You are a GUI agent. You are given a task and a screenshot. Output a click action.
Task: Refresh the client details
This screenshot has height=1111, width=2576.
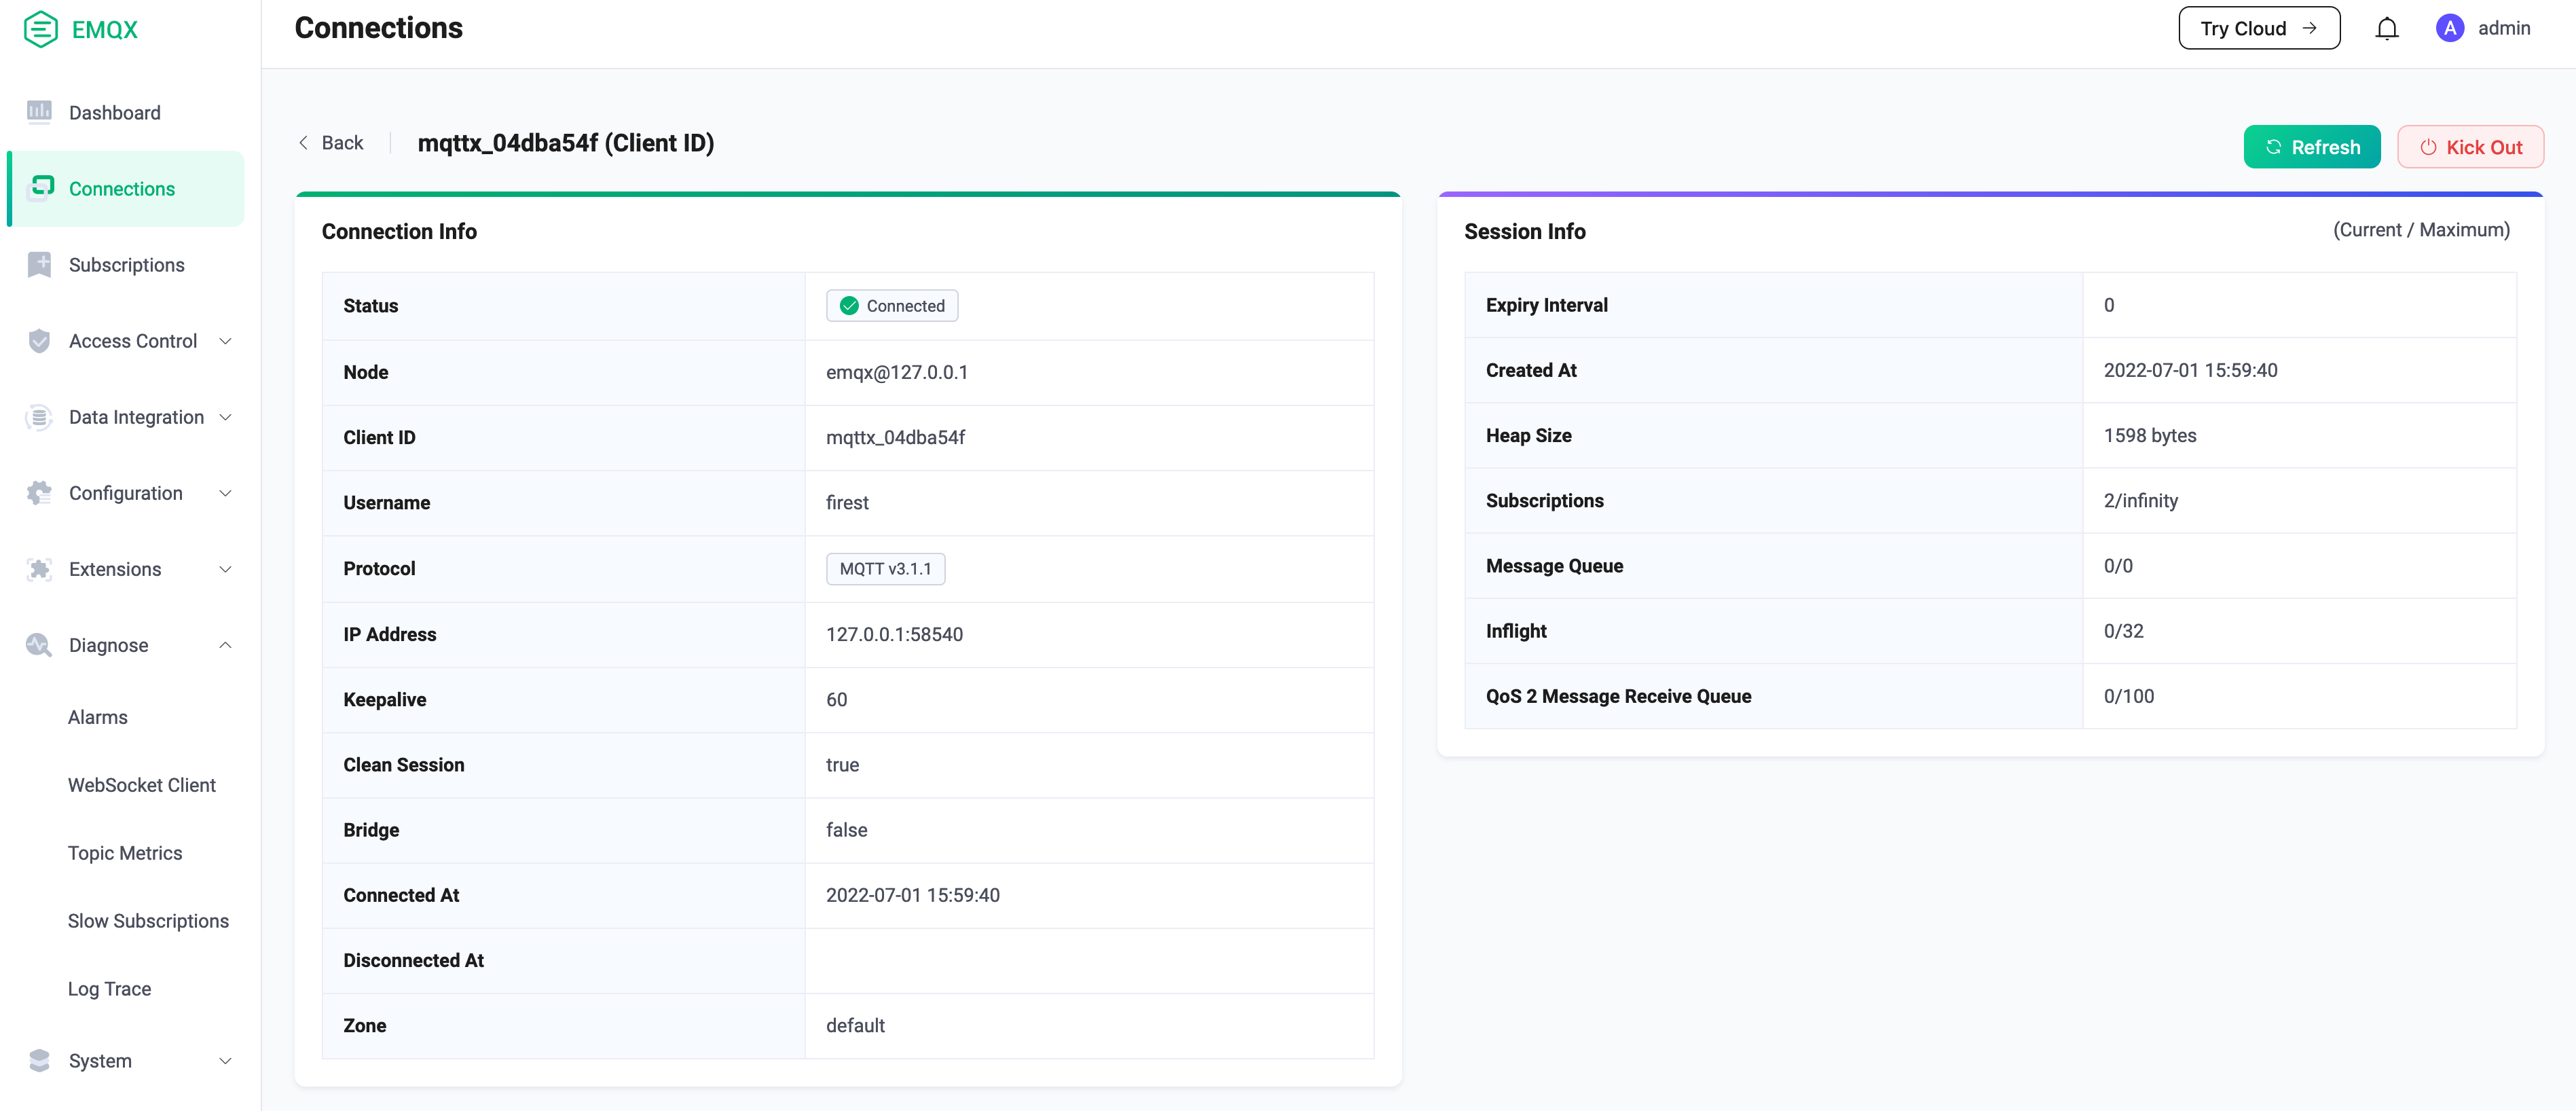(2311, 147)
